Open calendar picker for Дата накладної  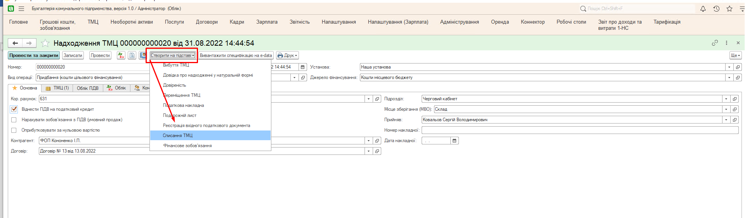click(x=454, y=141)
